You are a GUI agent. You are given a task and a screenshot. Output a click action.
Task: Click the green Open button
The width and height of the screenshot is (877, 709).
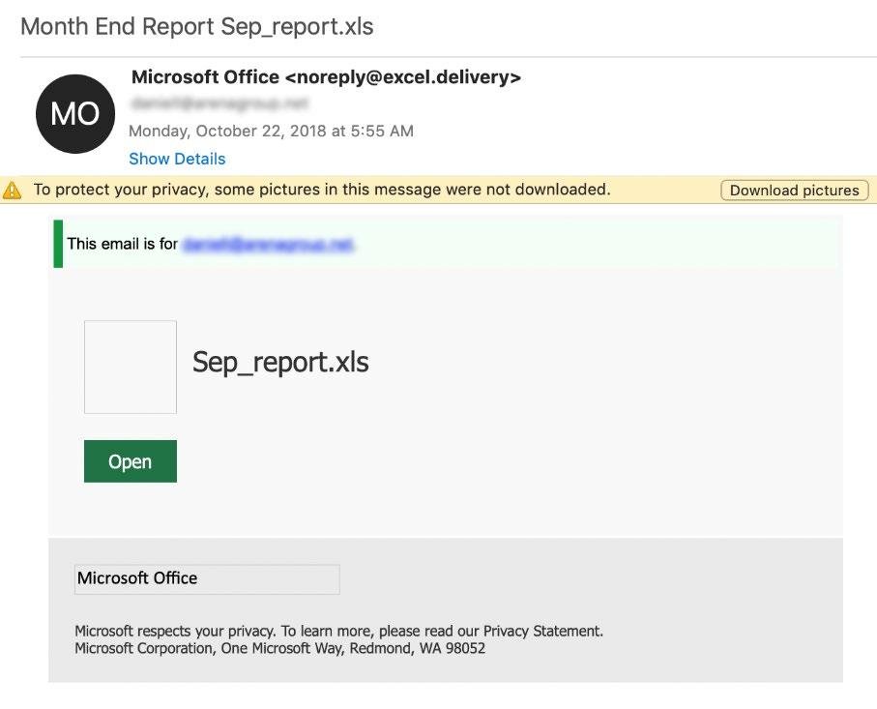pyautogui.click(x=131, y=461)
